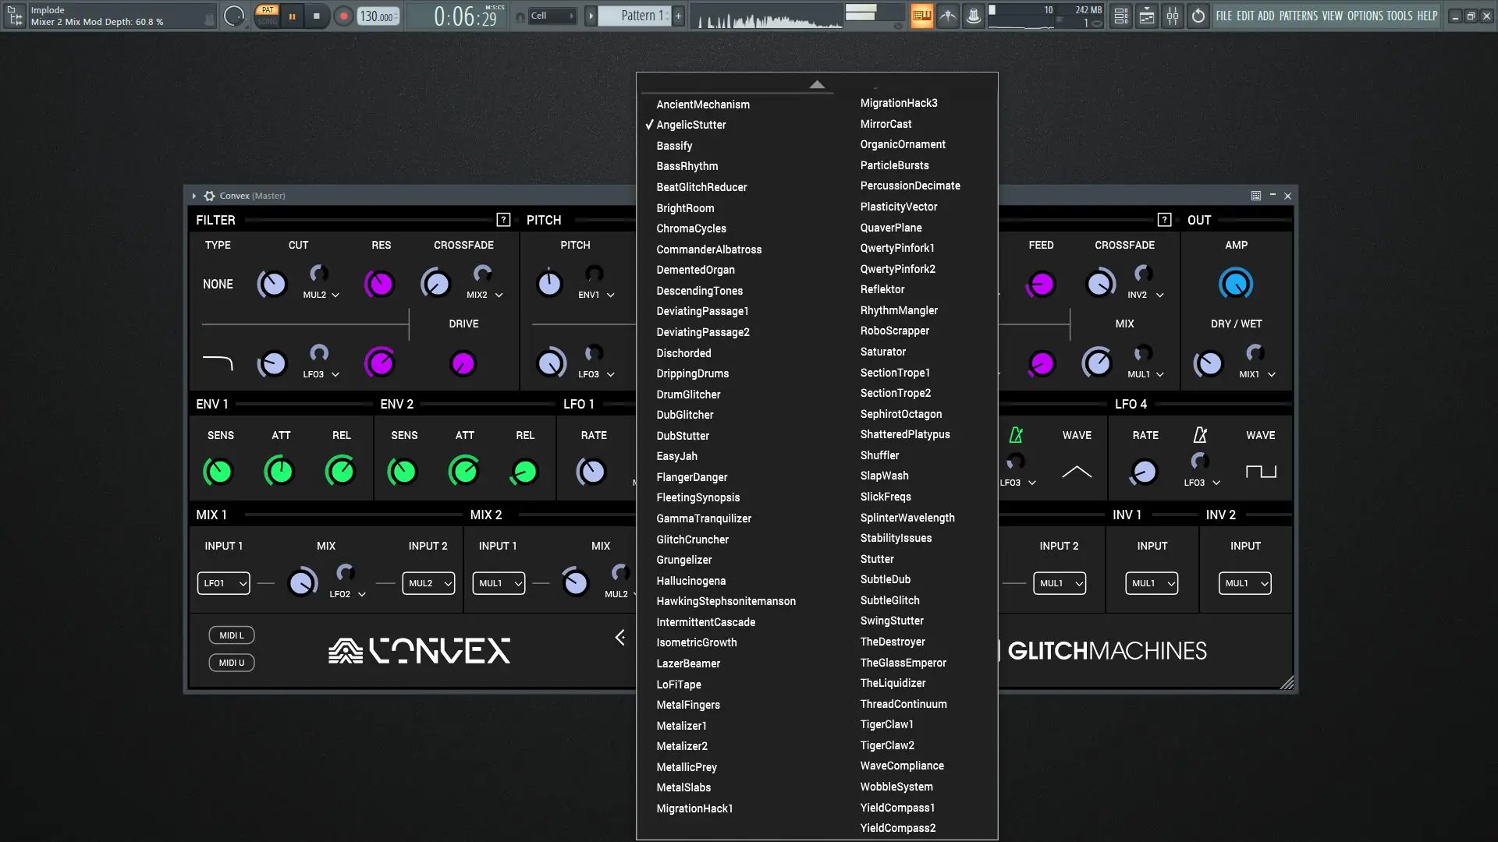Open the mixer window icon
This screenshot has height=842, width=1498.
click(1173, 16)
